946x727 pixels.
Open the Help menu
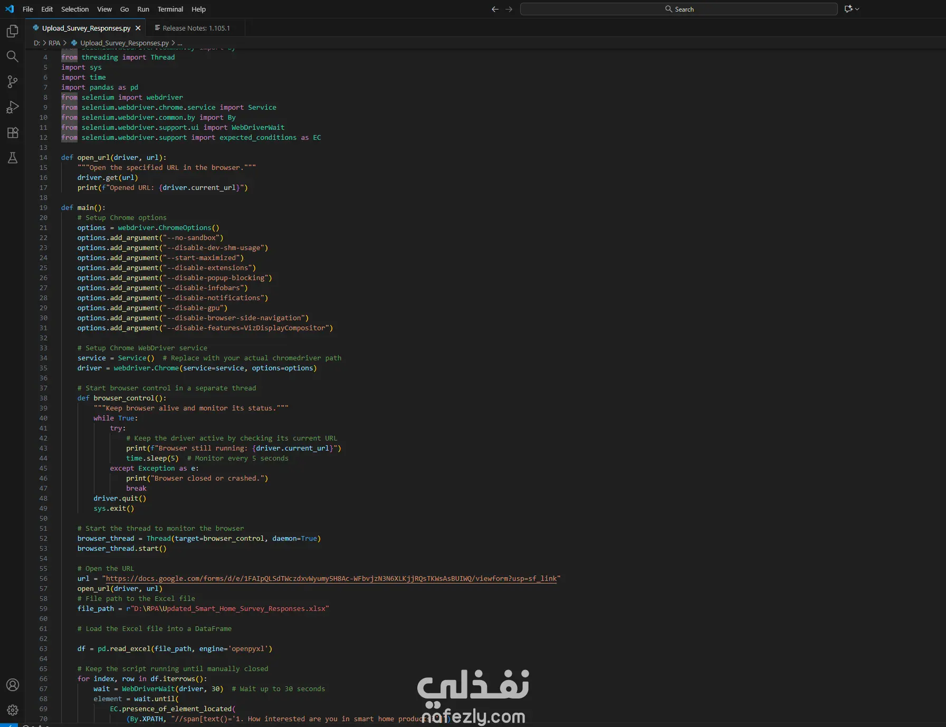(198, 9)
